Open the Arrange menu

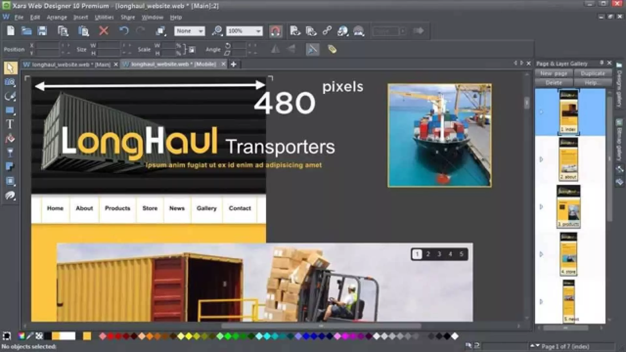tap(57, 17)
